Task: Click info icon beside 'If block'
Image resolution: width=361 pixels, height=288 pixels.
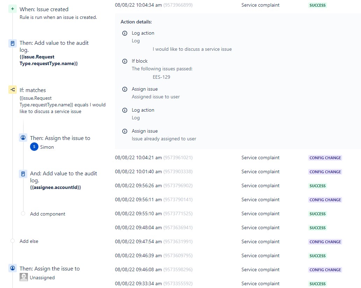Action: click(x=125, y=61)
